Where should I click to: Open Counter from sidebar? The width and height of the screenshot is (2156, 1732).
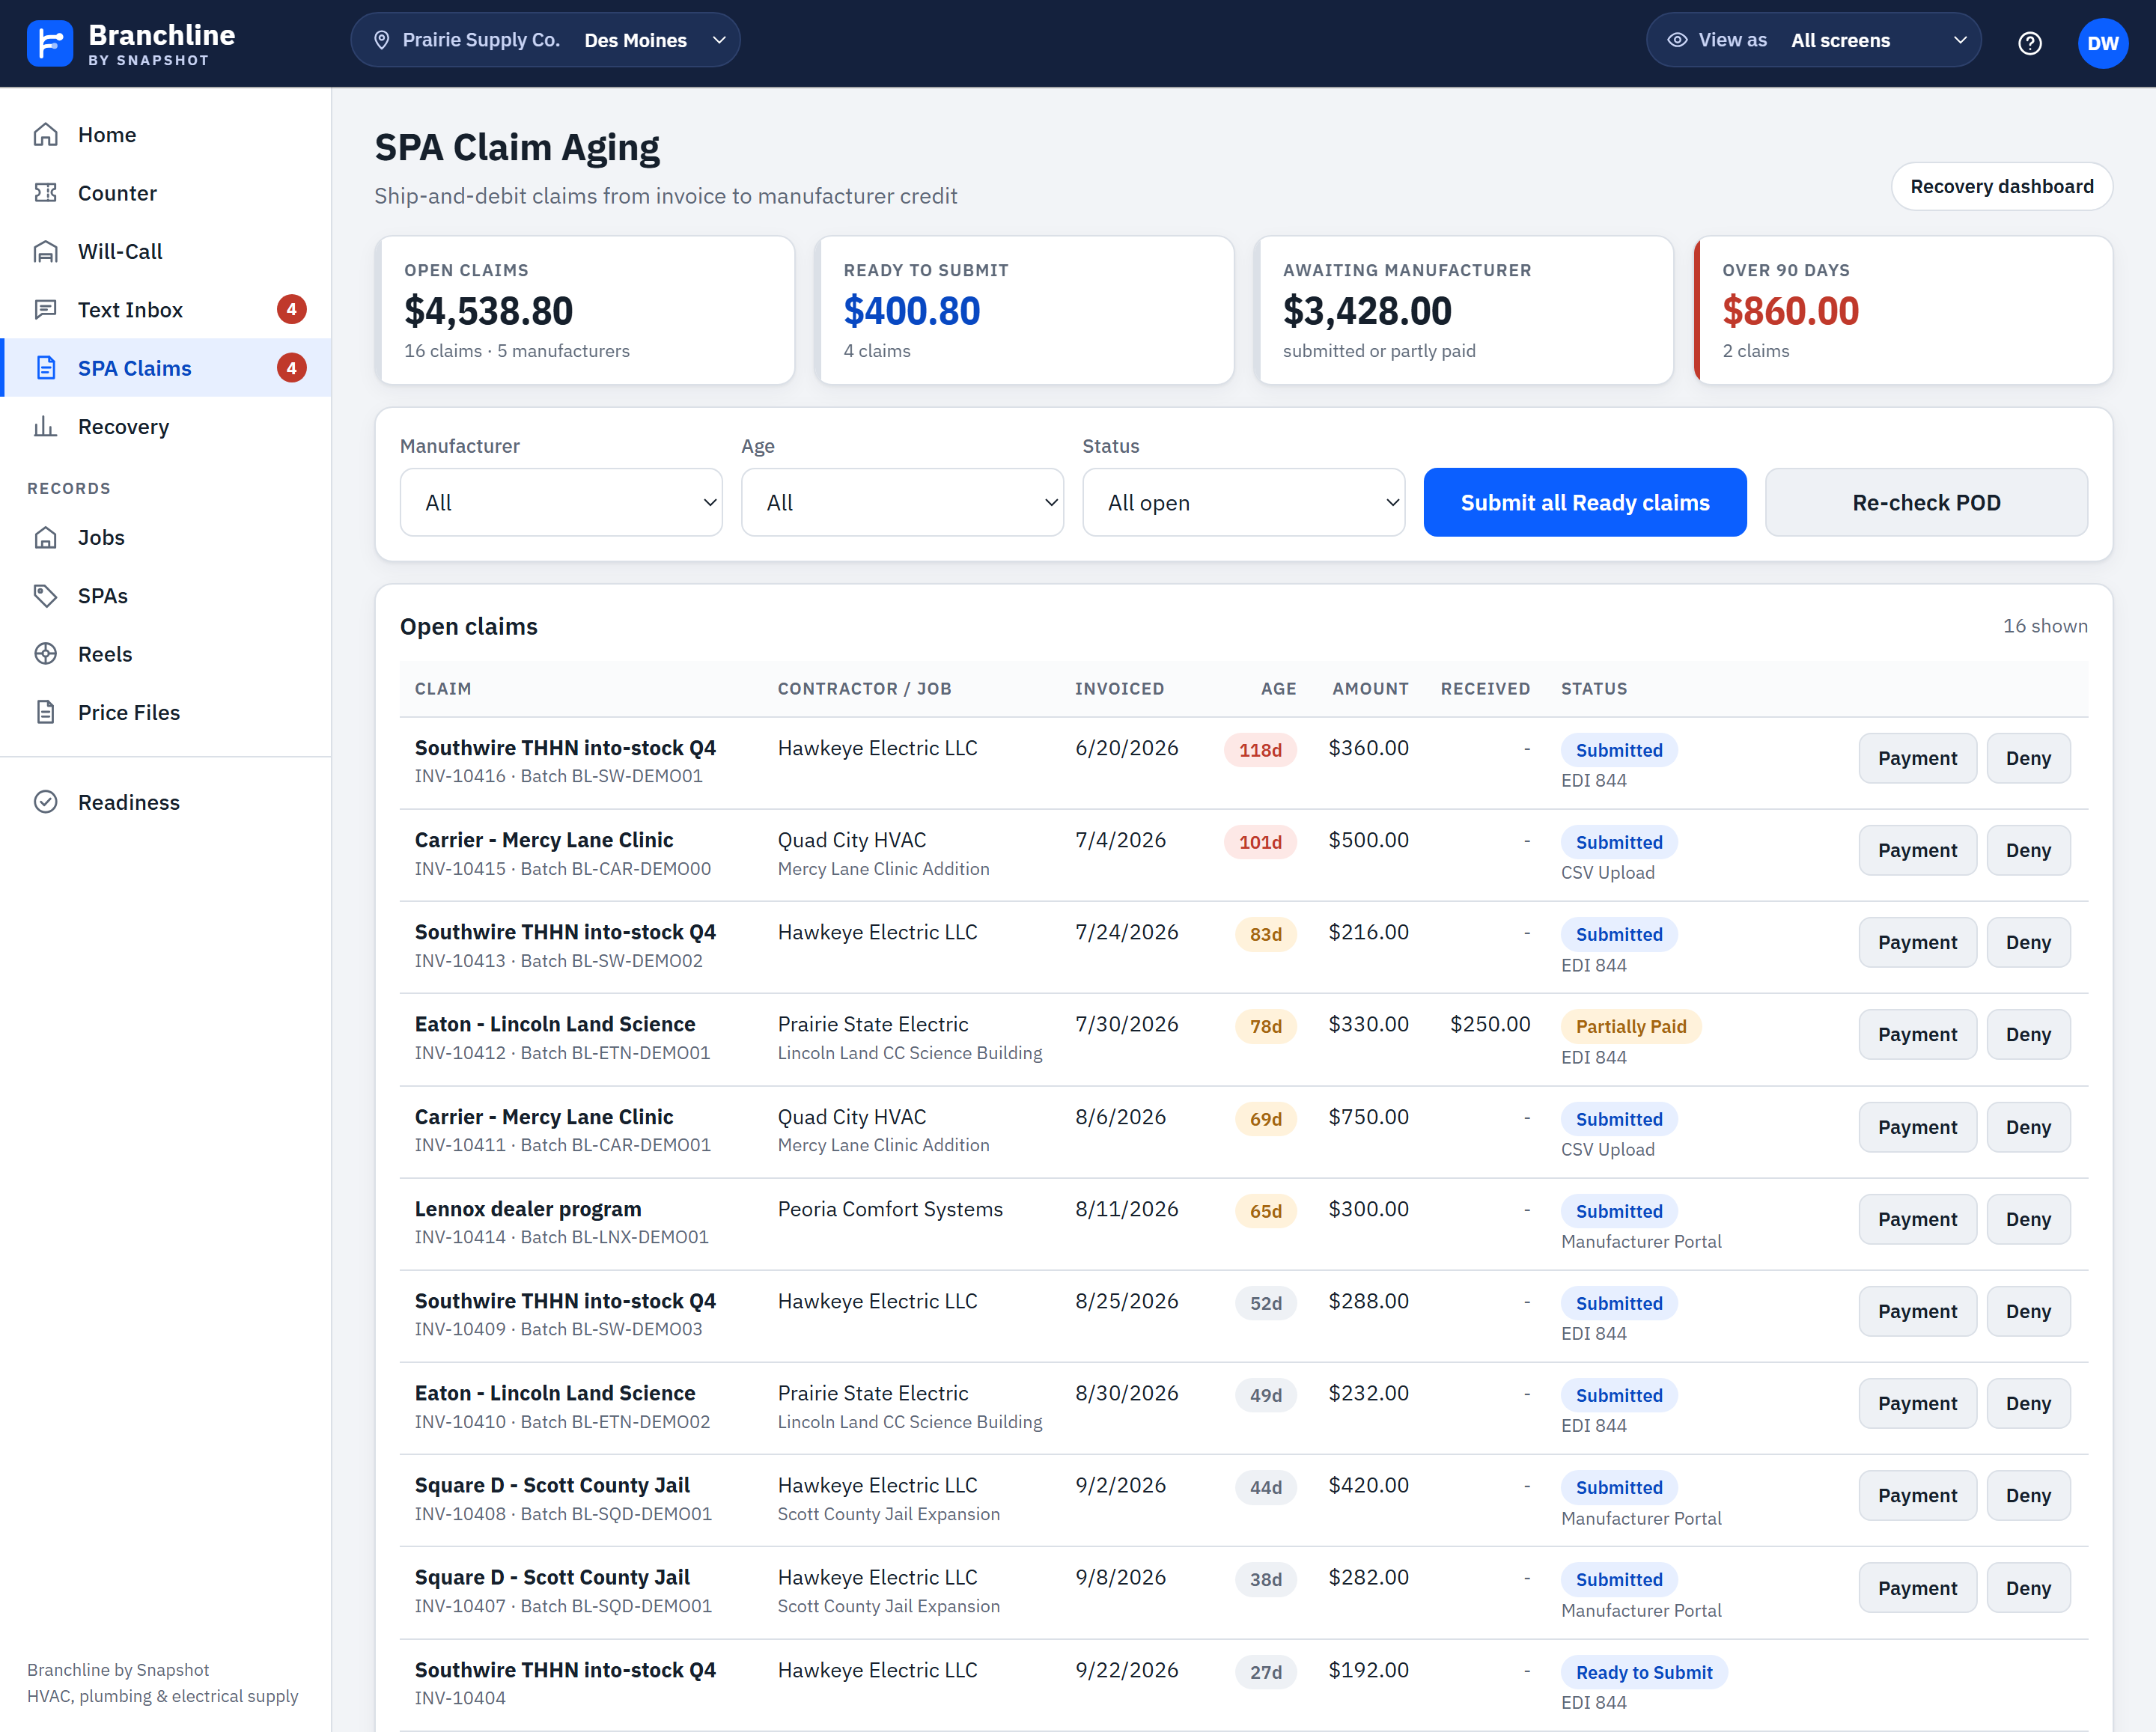(x=165, y=192)
